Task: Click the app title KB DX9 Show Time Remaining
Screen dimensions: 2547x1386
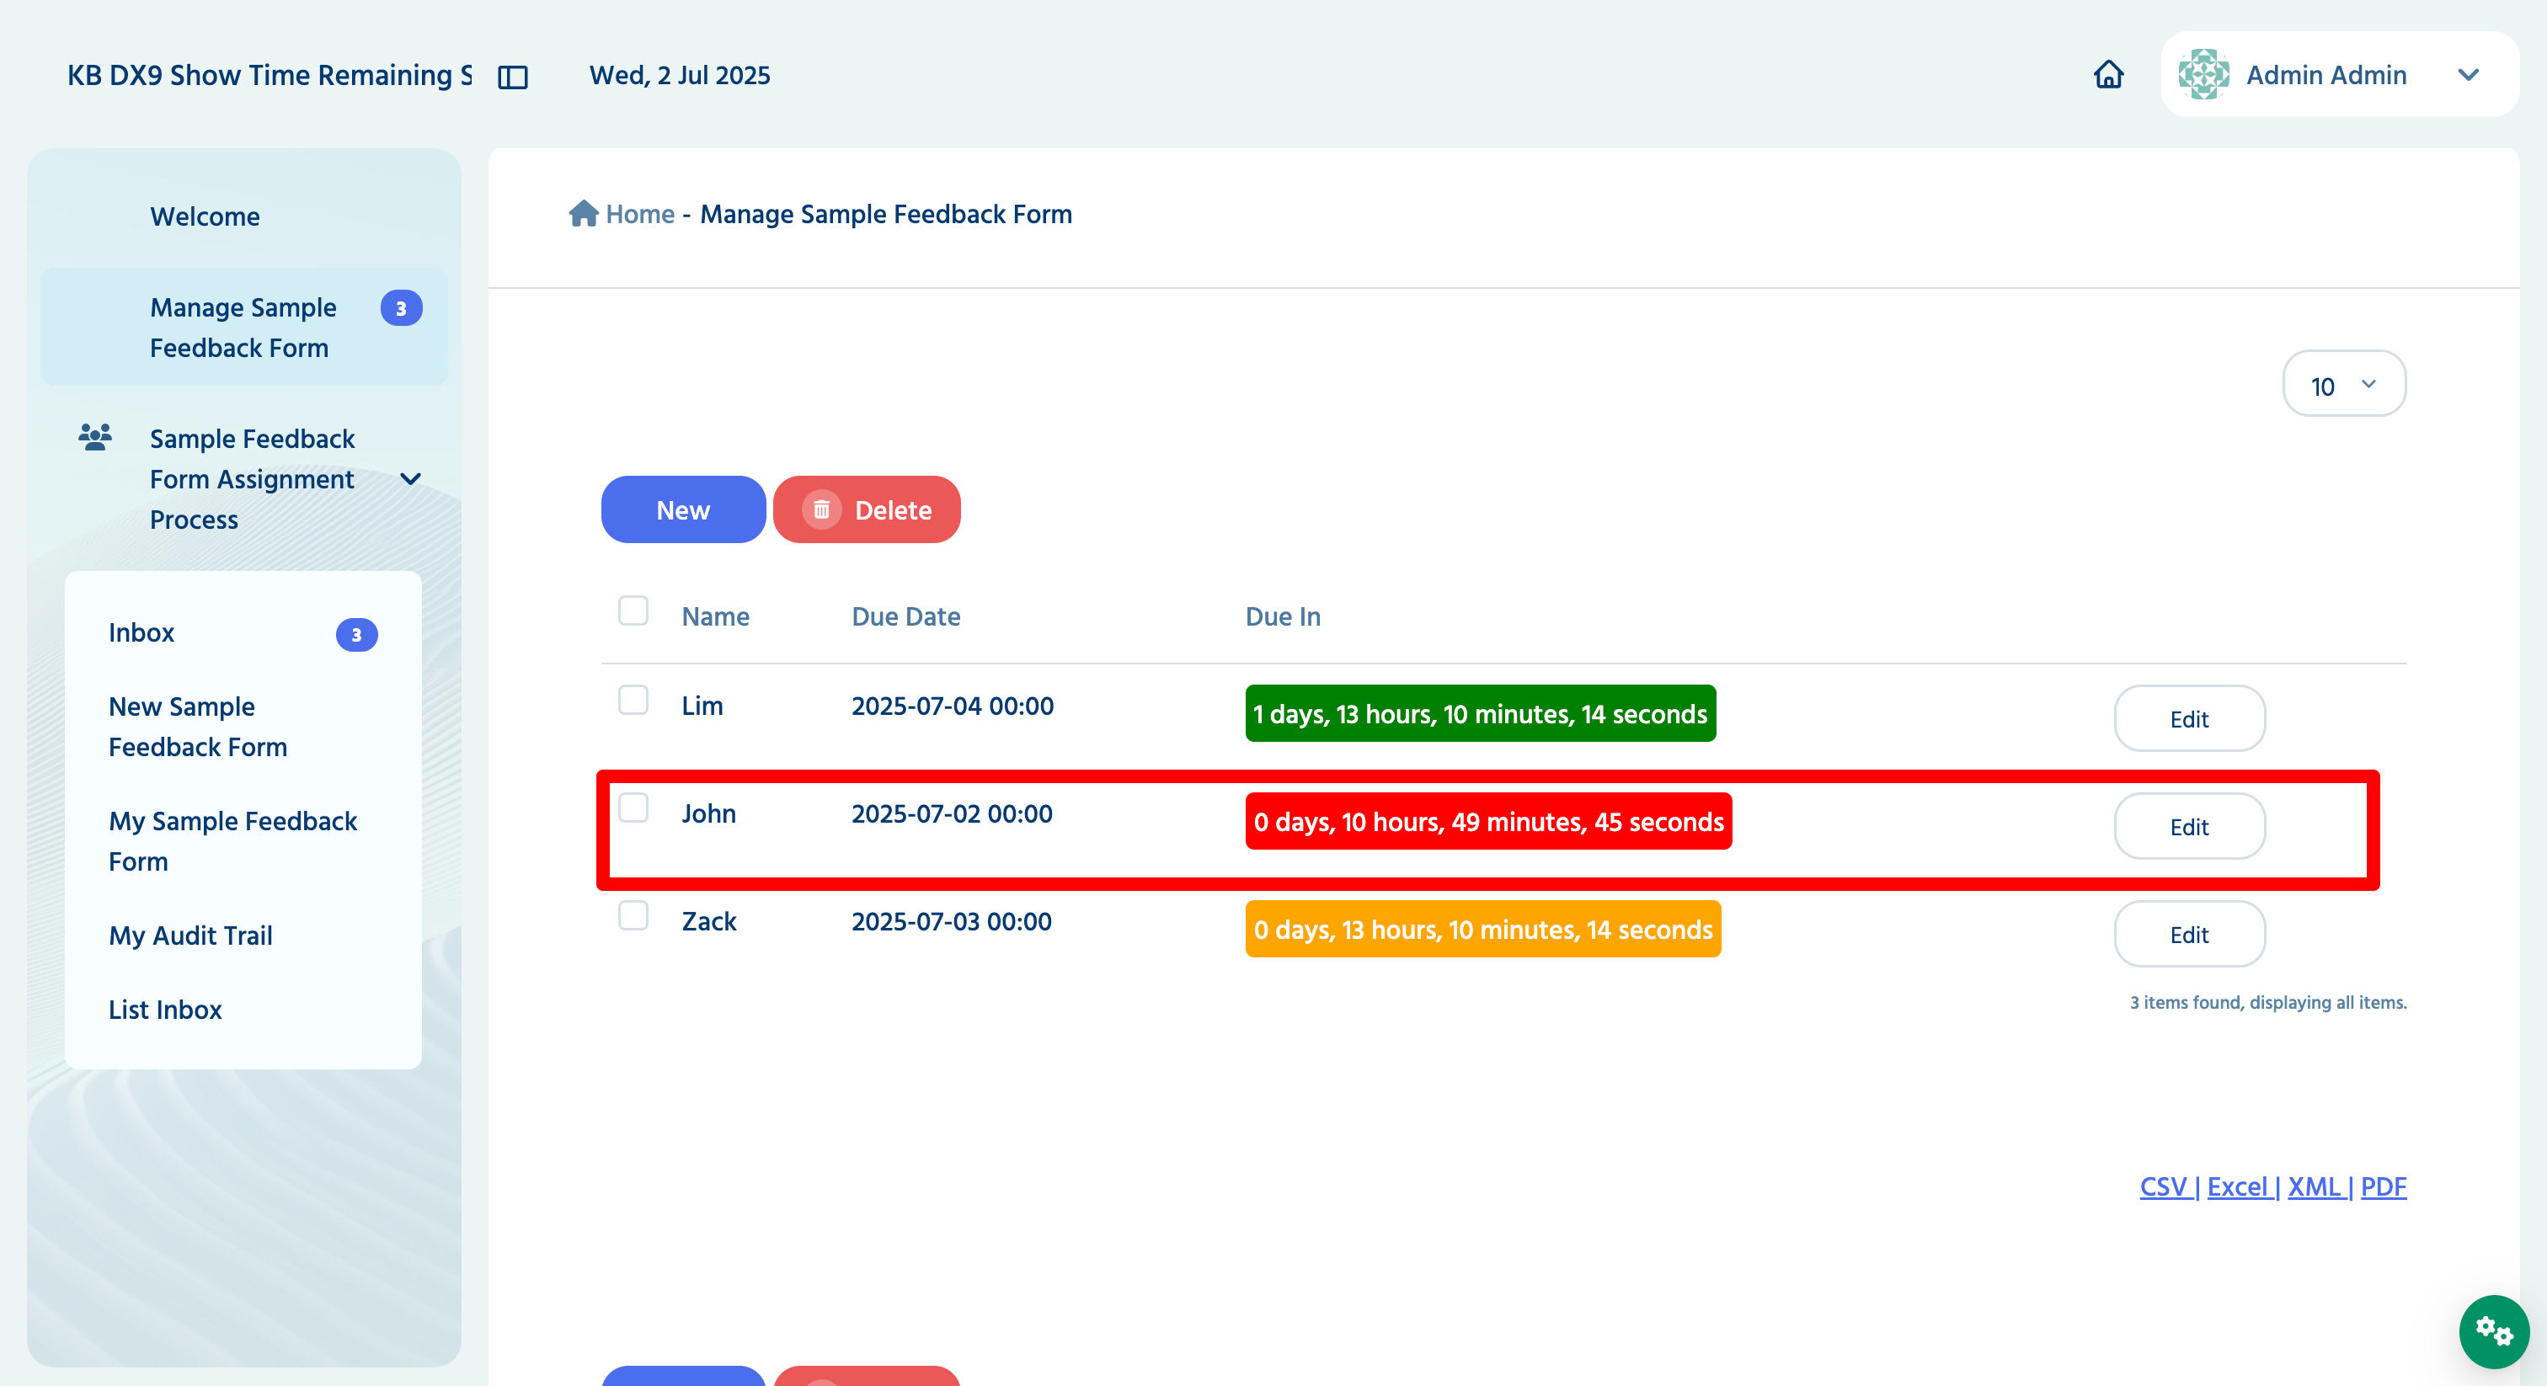Action: click(270, 75)
